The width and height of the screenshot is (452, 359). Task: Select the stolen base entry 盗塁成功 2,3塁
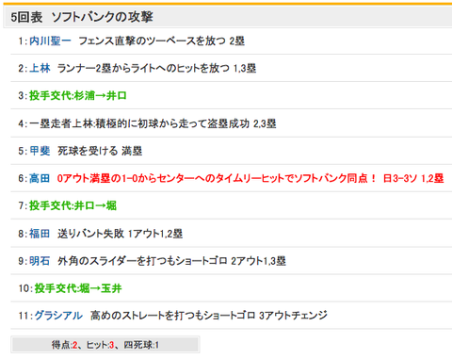153,123
